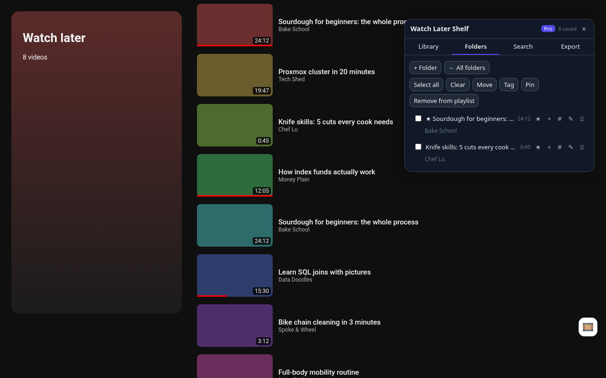This screenshot has width=606, height=378.
Task: Open Learn SQL joins with pictures title
Action: tap(324, 272)
